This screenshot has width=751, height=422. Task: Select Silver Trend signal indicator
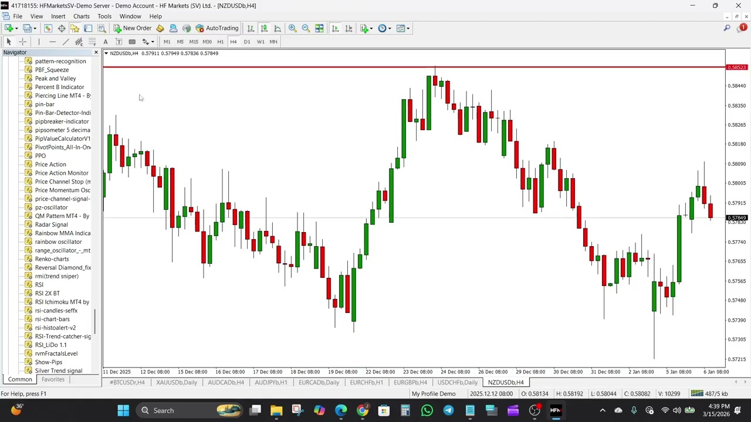click(59, 371)
